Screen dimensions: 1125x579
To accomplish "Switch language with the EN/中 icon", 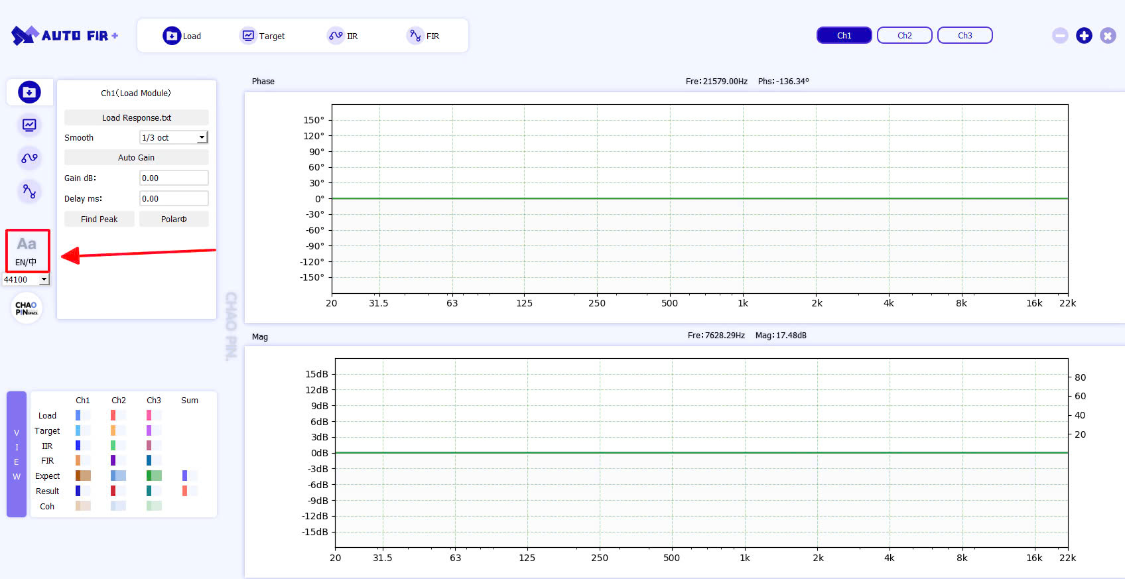I will click(x=27, y=251).
